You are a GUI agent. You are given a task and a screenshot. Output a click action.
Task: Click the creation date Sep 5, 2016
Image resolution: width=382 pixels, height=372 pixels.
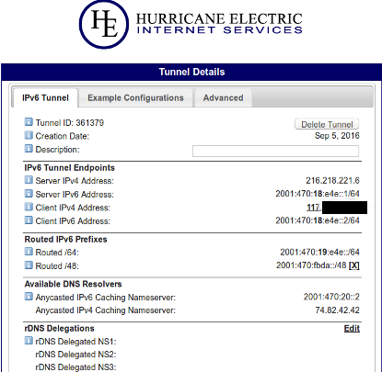(337, 136)
